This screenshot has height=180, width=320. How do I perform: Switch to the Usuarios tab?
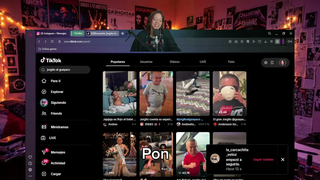(146, 62)
